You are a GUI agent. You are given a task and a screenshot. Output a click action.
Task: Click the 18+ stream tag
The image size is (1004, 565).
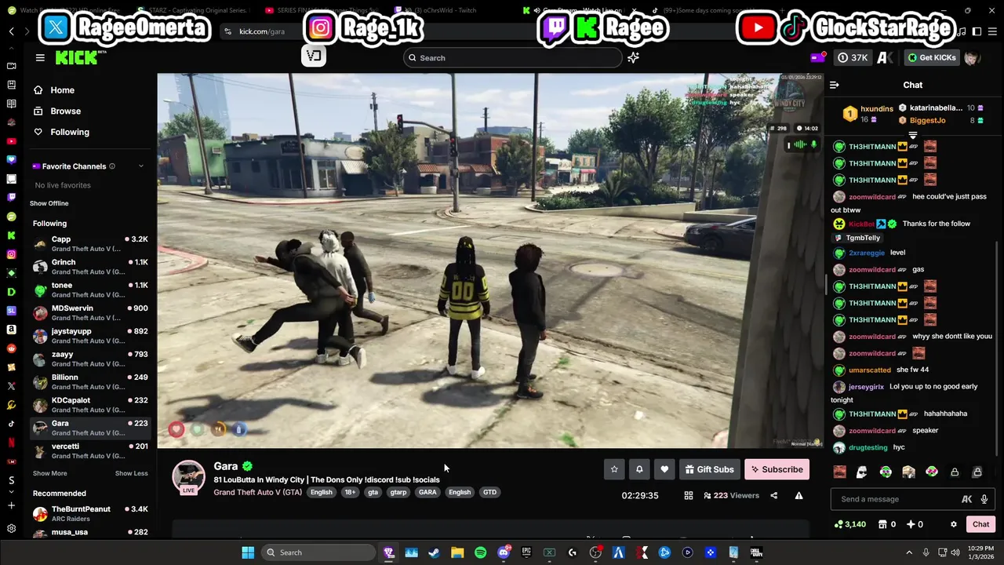tap(350, 492)
